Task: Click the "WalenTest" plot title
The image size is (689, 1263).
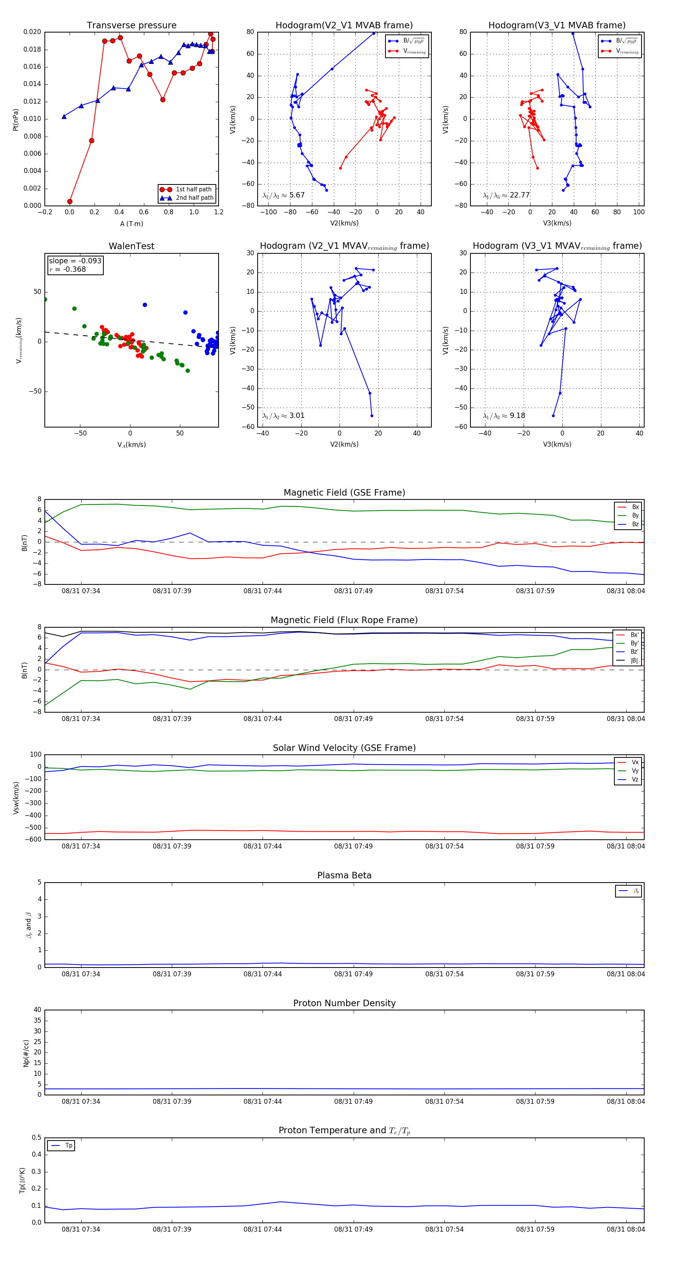Action: (131, 246)
